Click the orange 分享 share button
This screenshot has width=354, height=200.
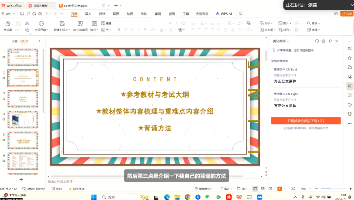(347, 14)
